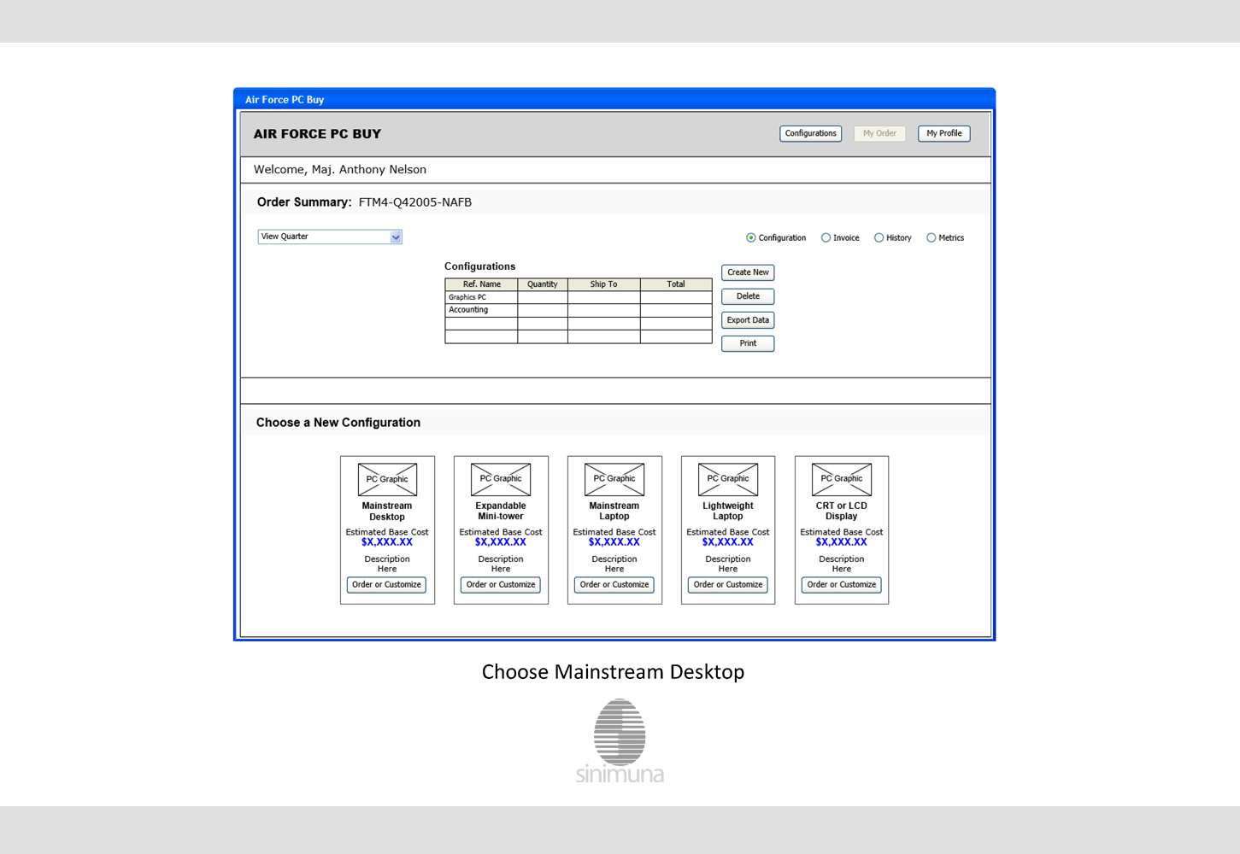The image size is (1240, 854).
Task: Order or Customize the Mainstream Desktop
Action: point(387,585)
